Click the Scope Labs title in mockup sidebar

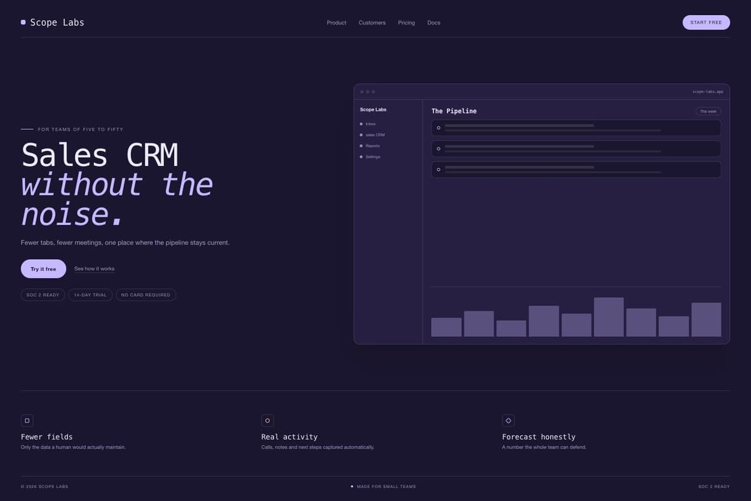(373, 110)
